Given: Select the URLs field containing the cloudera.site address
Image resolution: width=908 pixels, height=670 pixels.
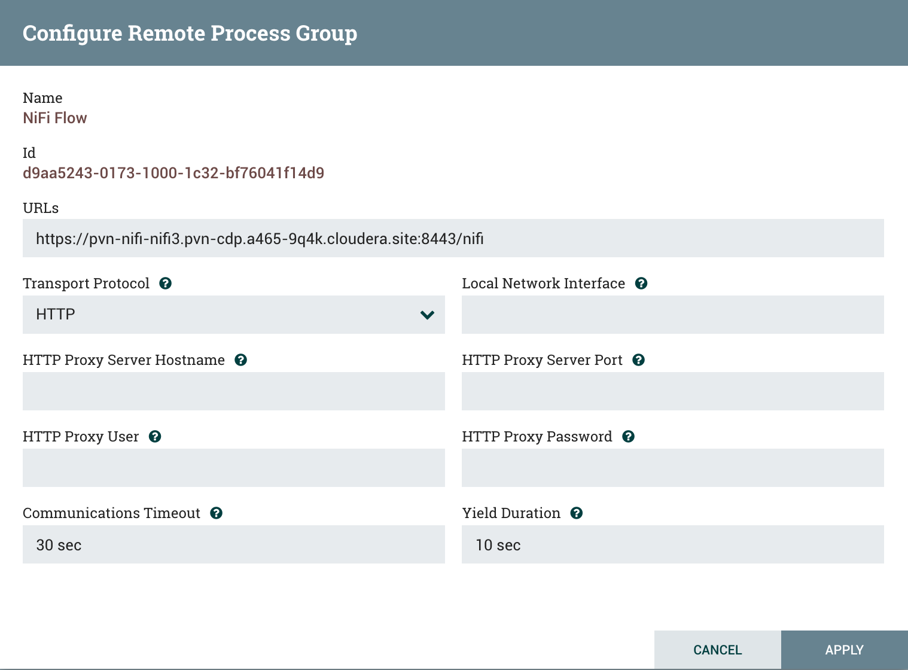Looking at the screenshot, I should click(x=452, y=238).
